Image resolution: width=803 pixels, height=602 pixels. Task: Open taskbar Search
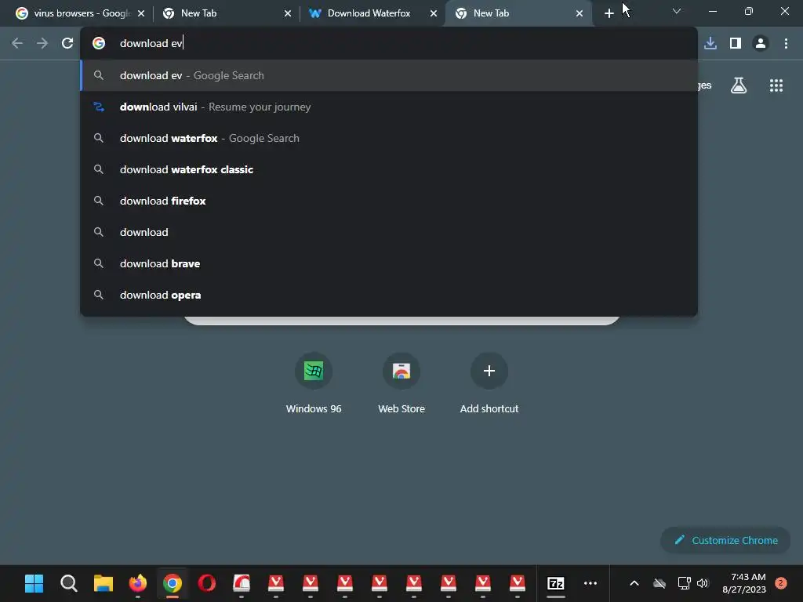coord(69,583)
